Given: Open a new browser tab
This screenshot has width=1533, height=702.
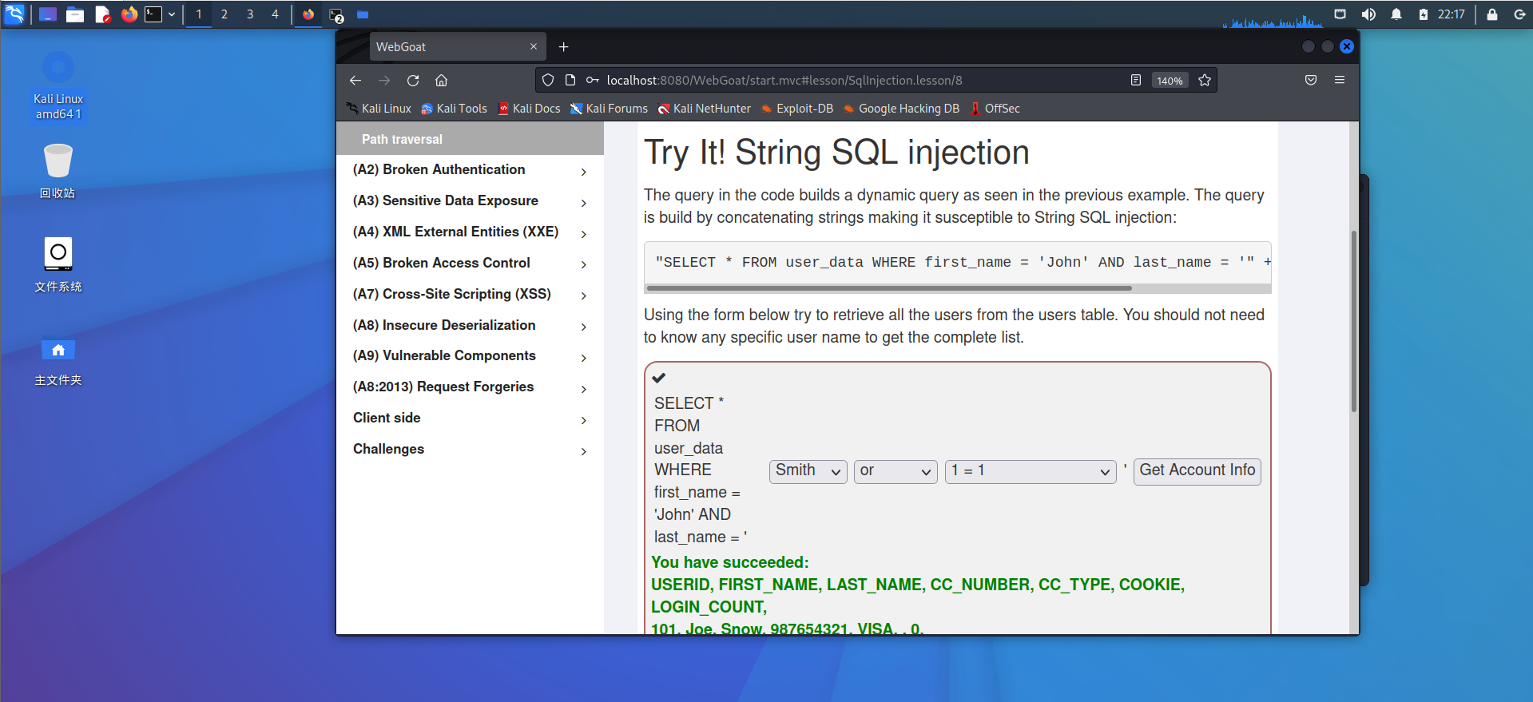Looking at the screenshot, I should (563, 47).
